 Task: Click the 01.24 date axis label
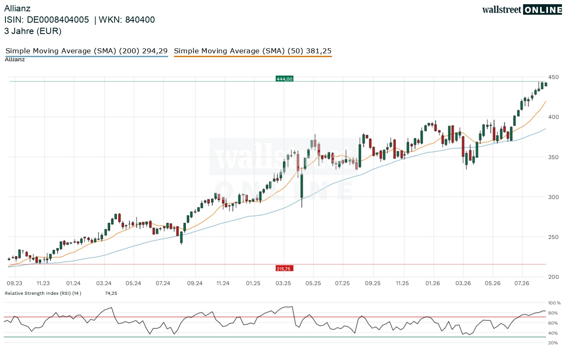click(x=73, y=283)
